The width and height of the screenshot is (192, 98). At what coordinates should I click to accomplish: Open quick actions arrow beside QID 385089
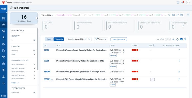tap(52, 80)
